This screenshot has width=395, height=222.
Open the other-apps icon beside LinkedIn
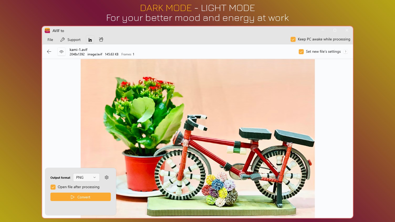[x=101, y=40]
